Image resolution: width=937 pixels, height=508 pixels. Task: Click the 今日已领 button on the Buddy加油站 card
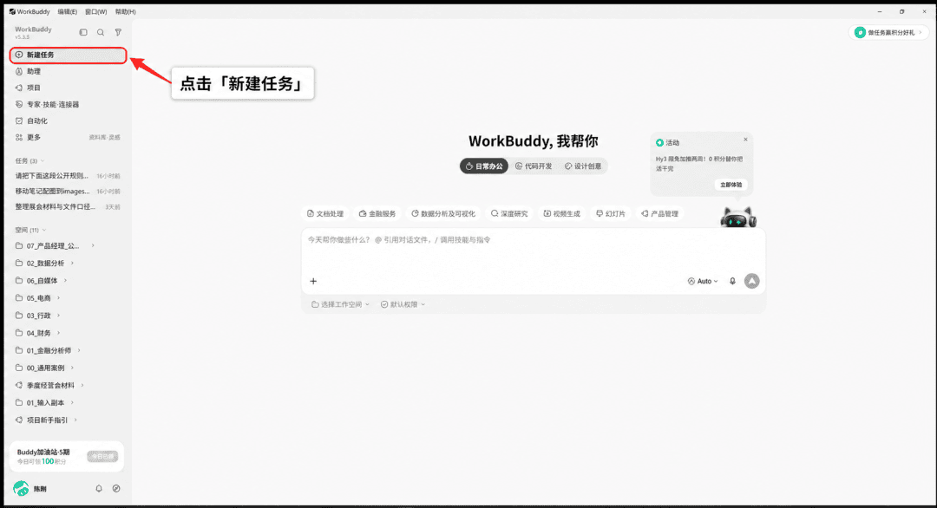(102, 456)
